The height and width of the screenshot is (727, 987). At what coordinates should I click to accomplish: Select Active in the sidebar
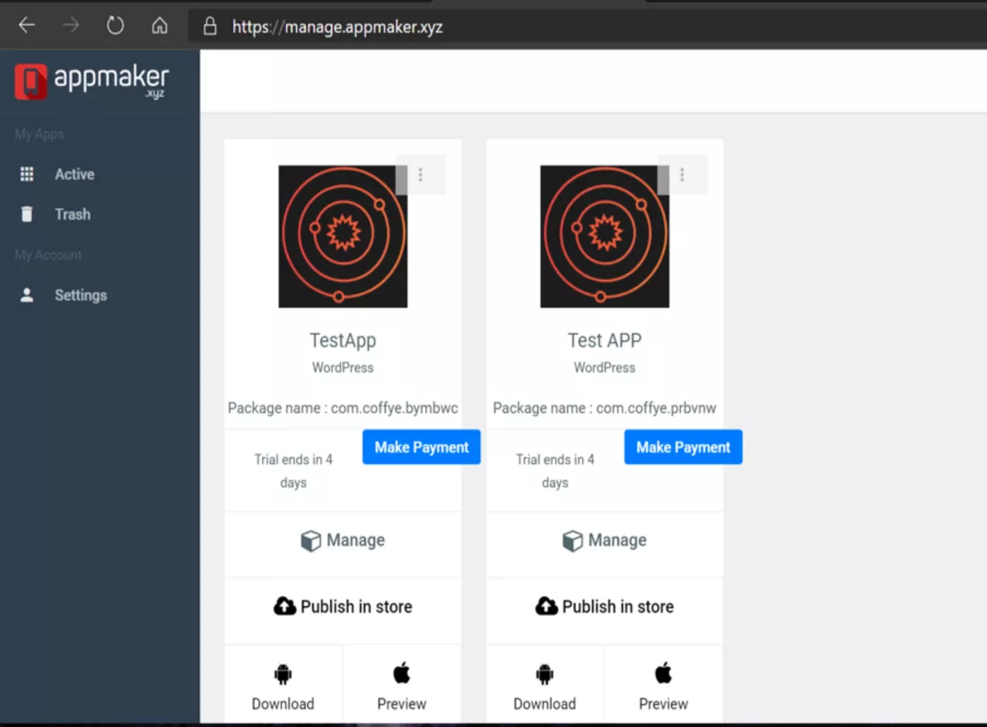pyautogui.click(x=74, y=174)
